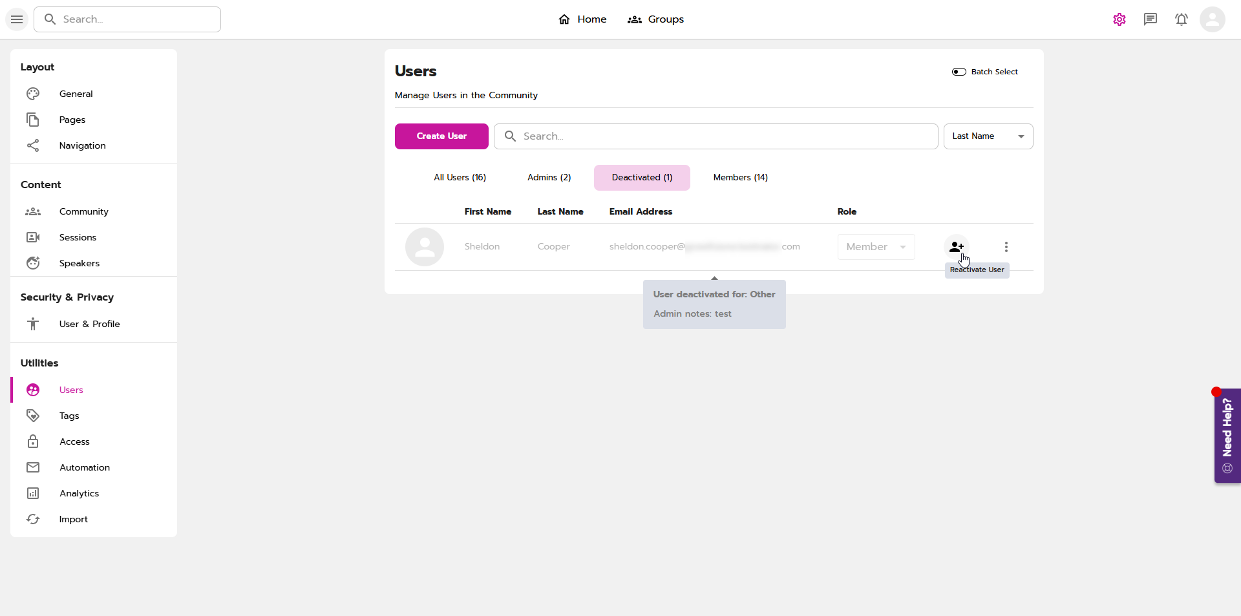The width and height of the screenshot is (1241, 616).
Task: Open the notifications bell icon
Action: (x=1181, y=19)
